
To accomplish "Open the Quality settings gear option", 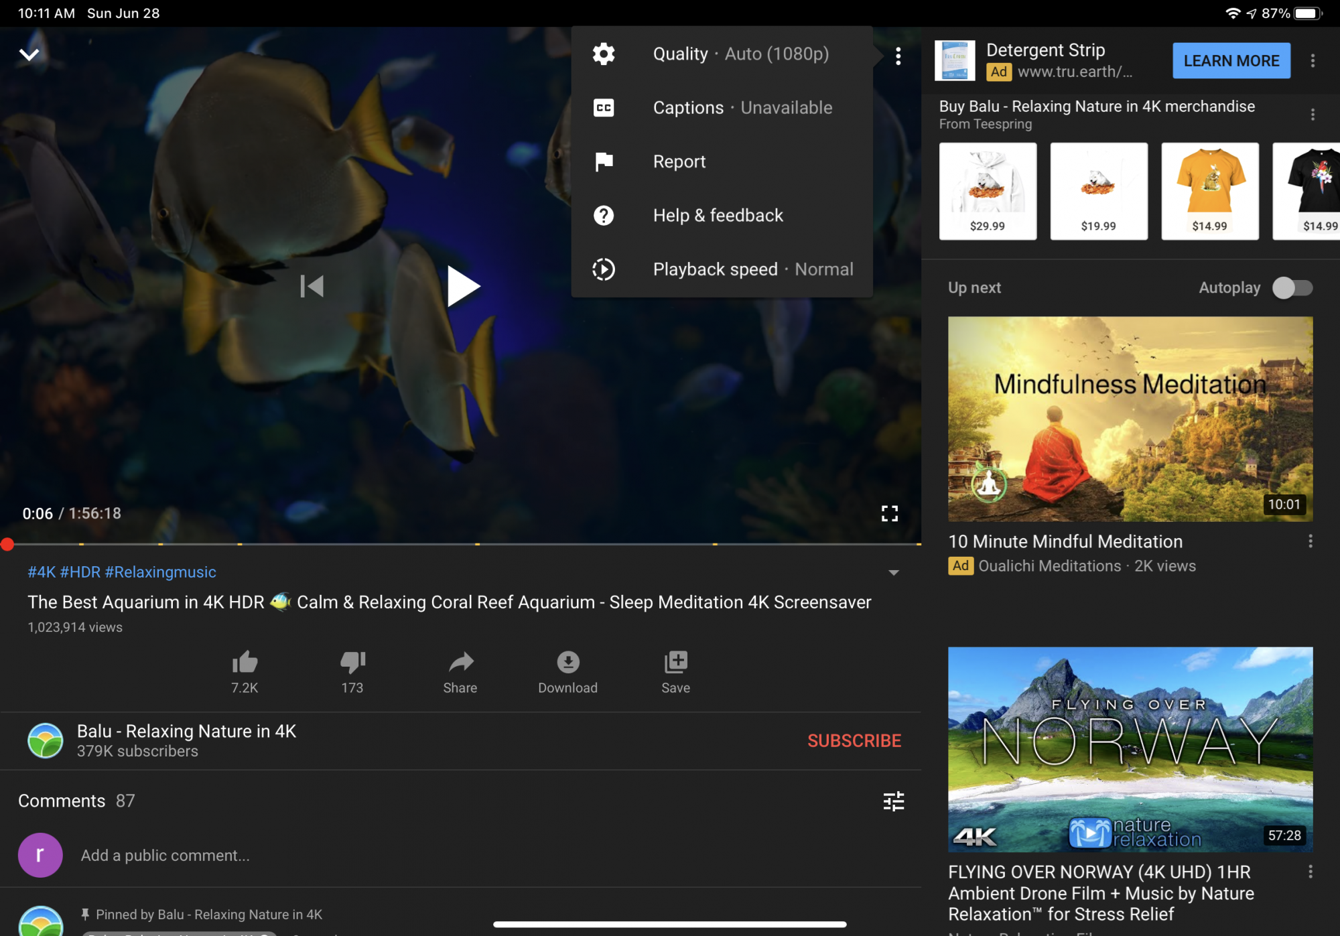I will pos(722,54).
